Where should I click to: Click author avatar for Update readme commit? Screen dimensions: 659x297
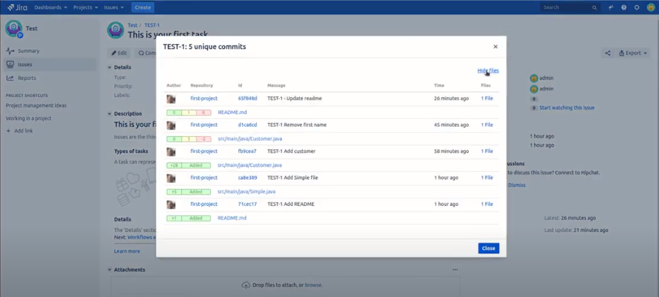tap(171, 99)
